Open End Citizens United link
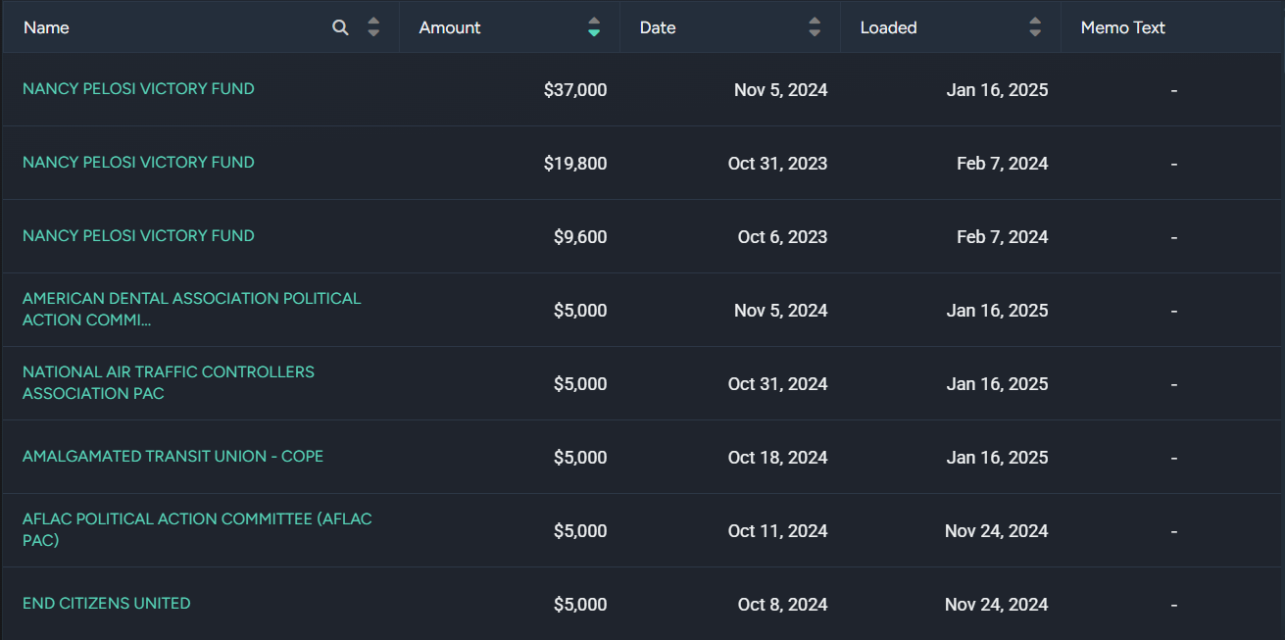 pos(106,603)
